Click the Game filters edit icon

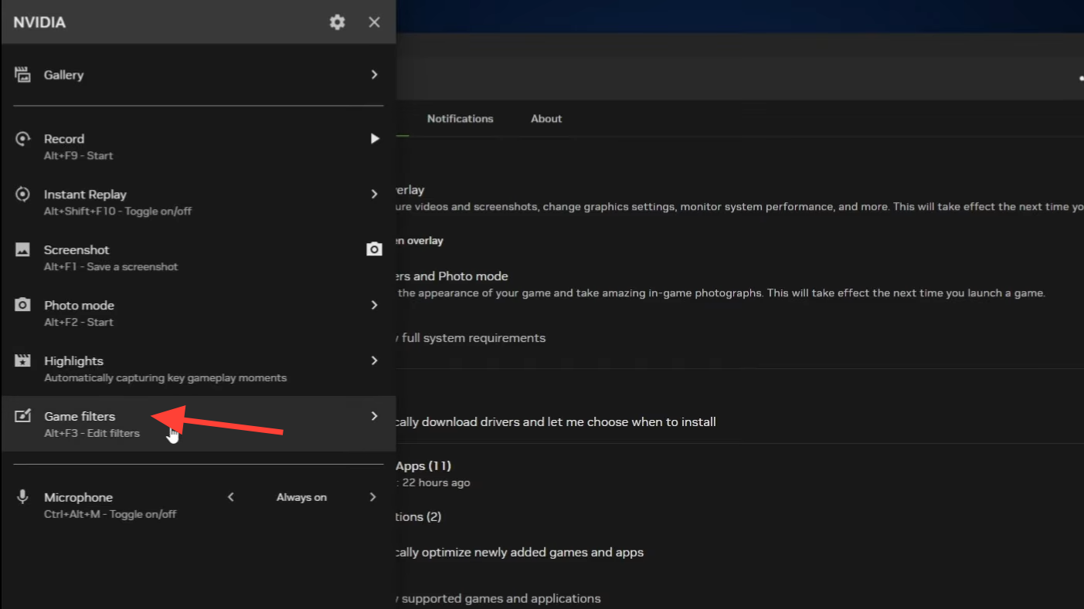pyautogui.click(x=22, y=416)
